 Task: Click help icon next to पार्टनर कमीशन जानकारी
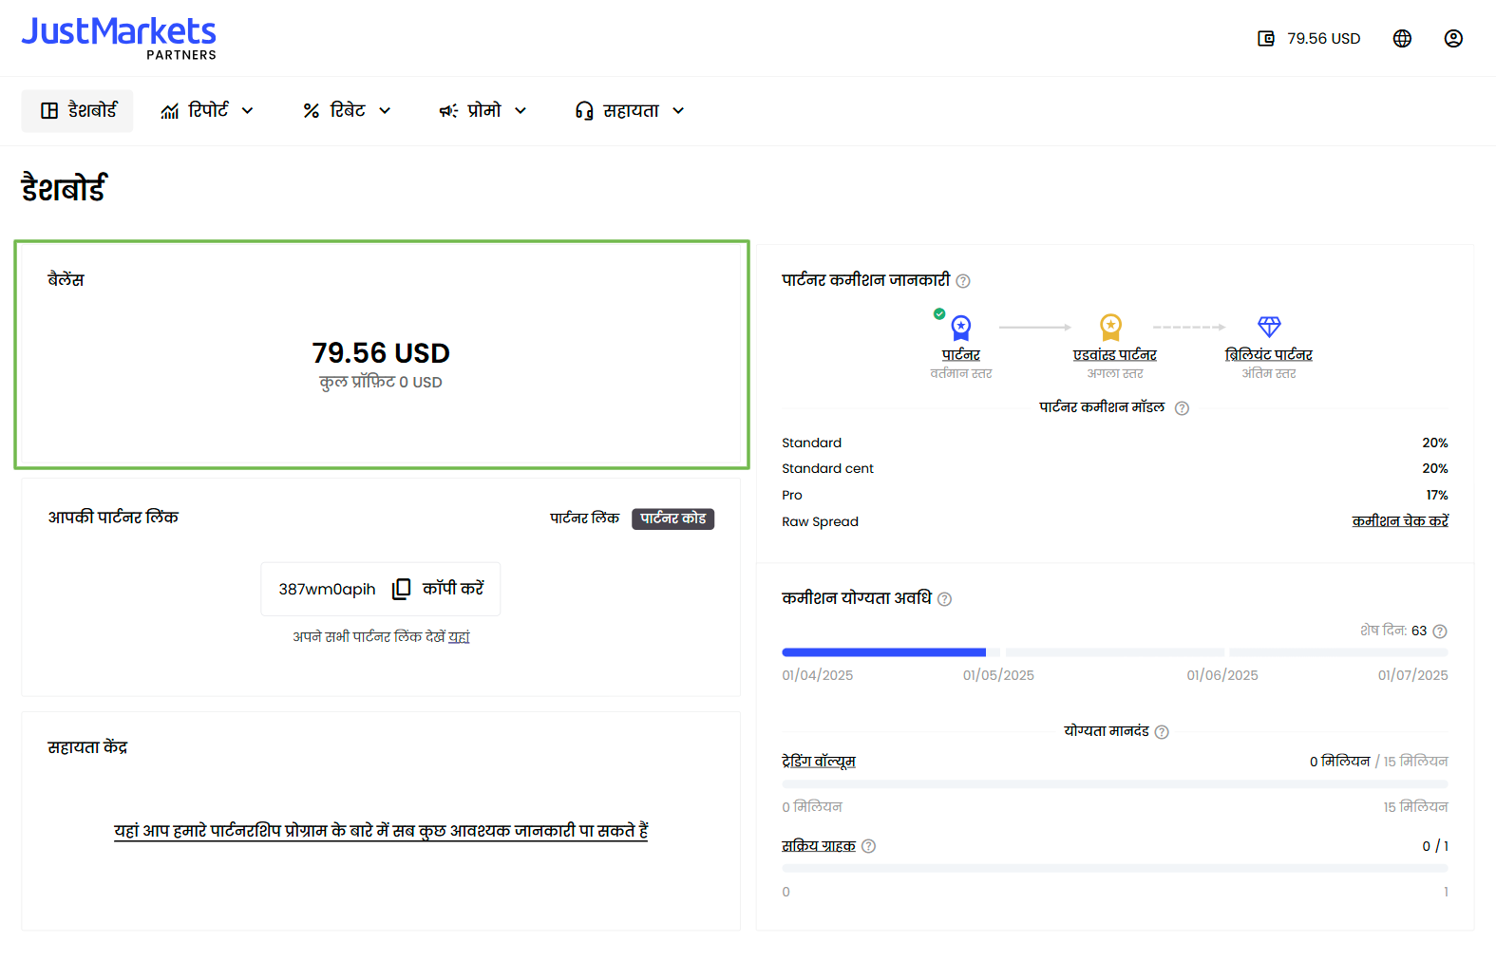pos(963,281)
